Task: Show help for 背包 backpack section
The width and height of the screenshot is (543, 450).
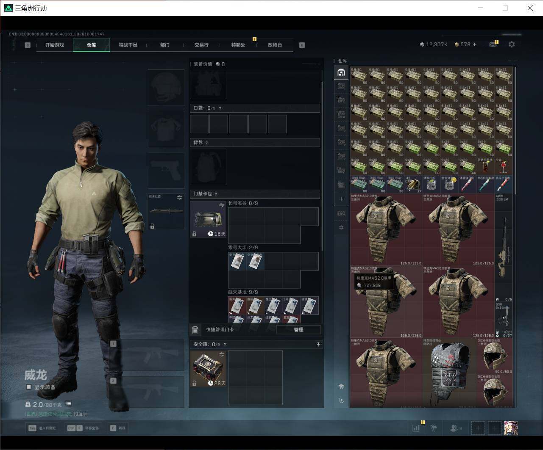Action: (206, 143)
